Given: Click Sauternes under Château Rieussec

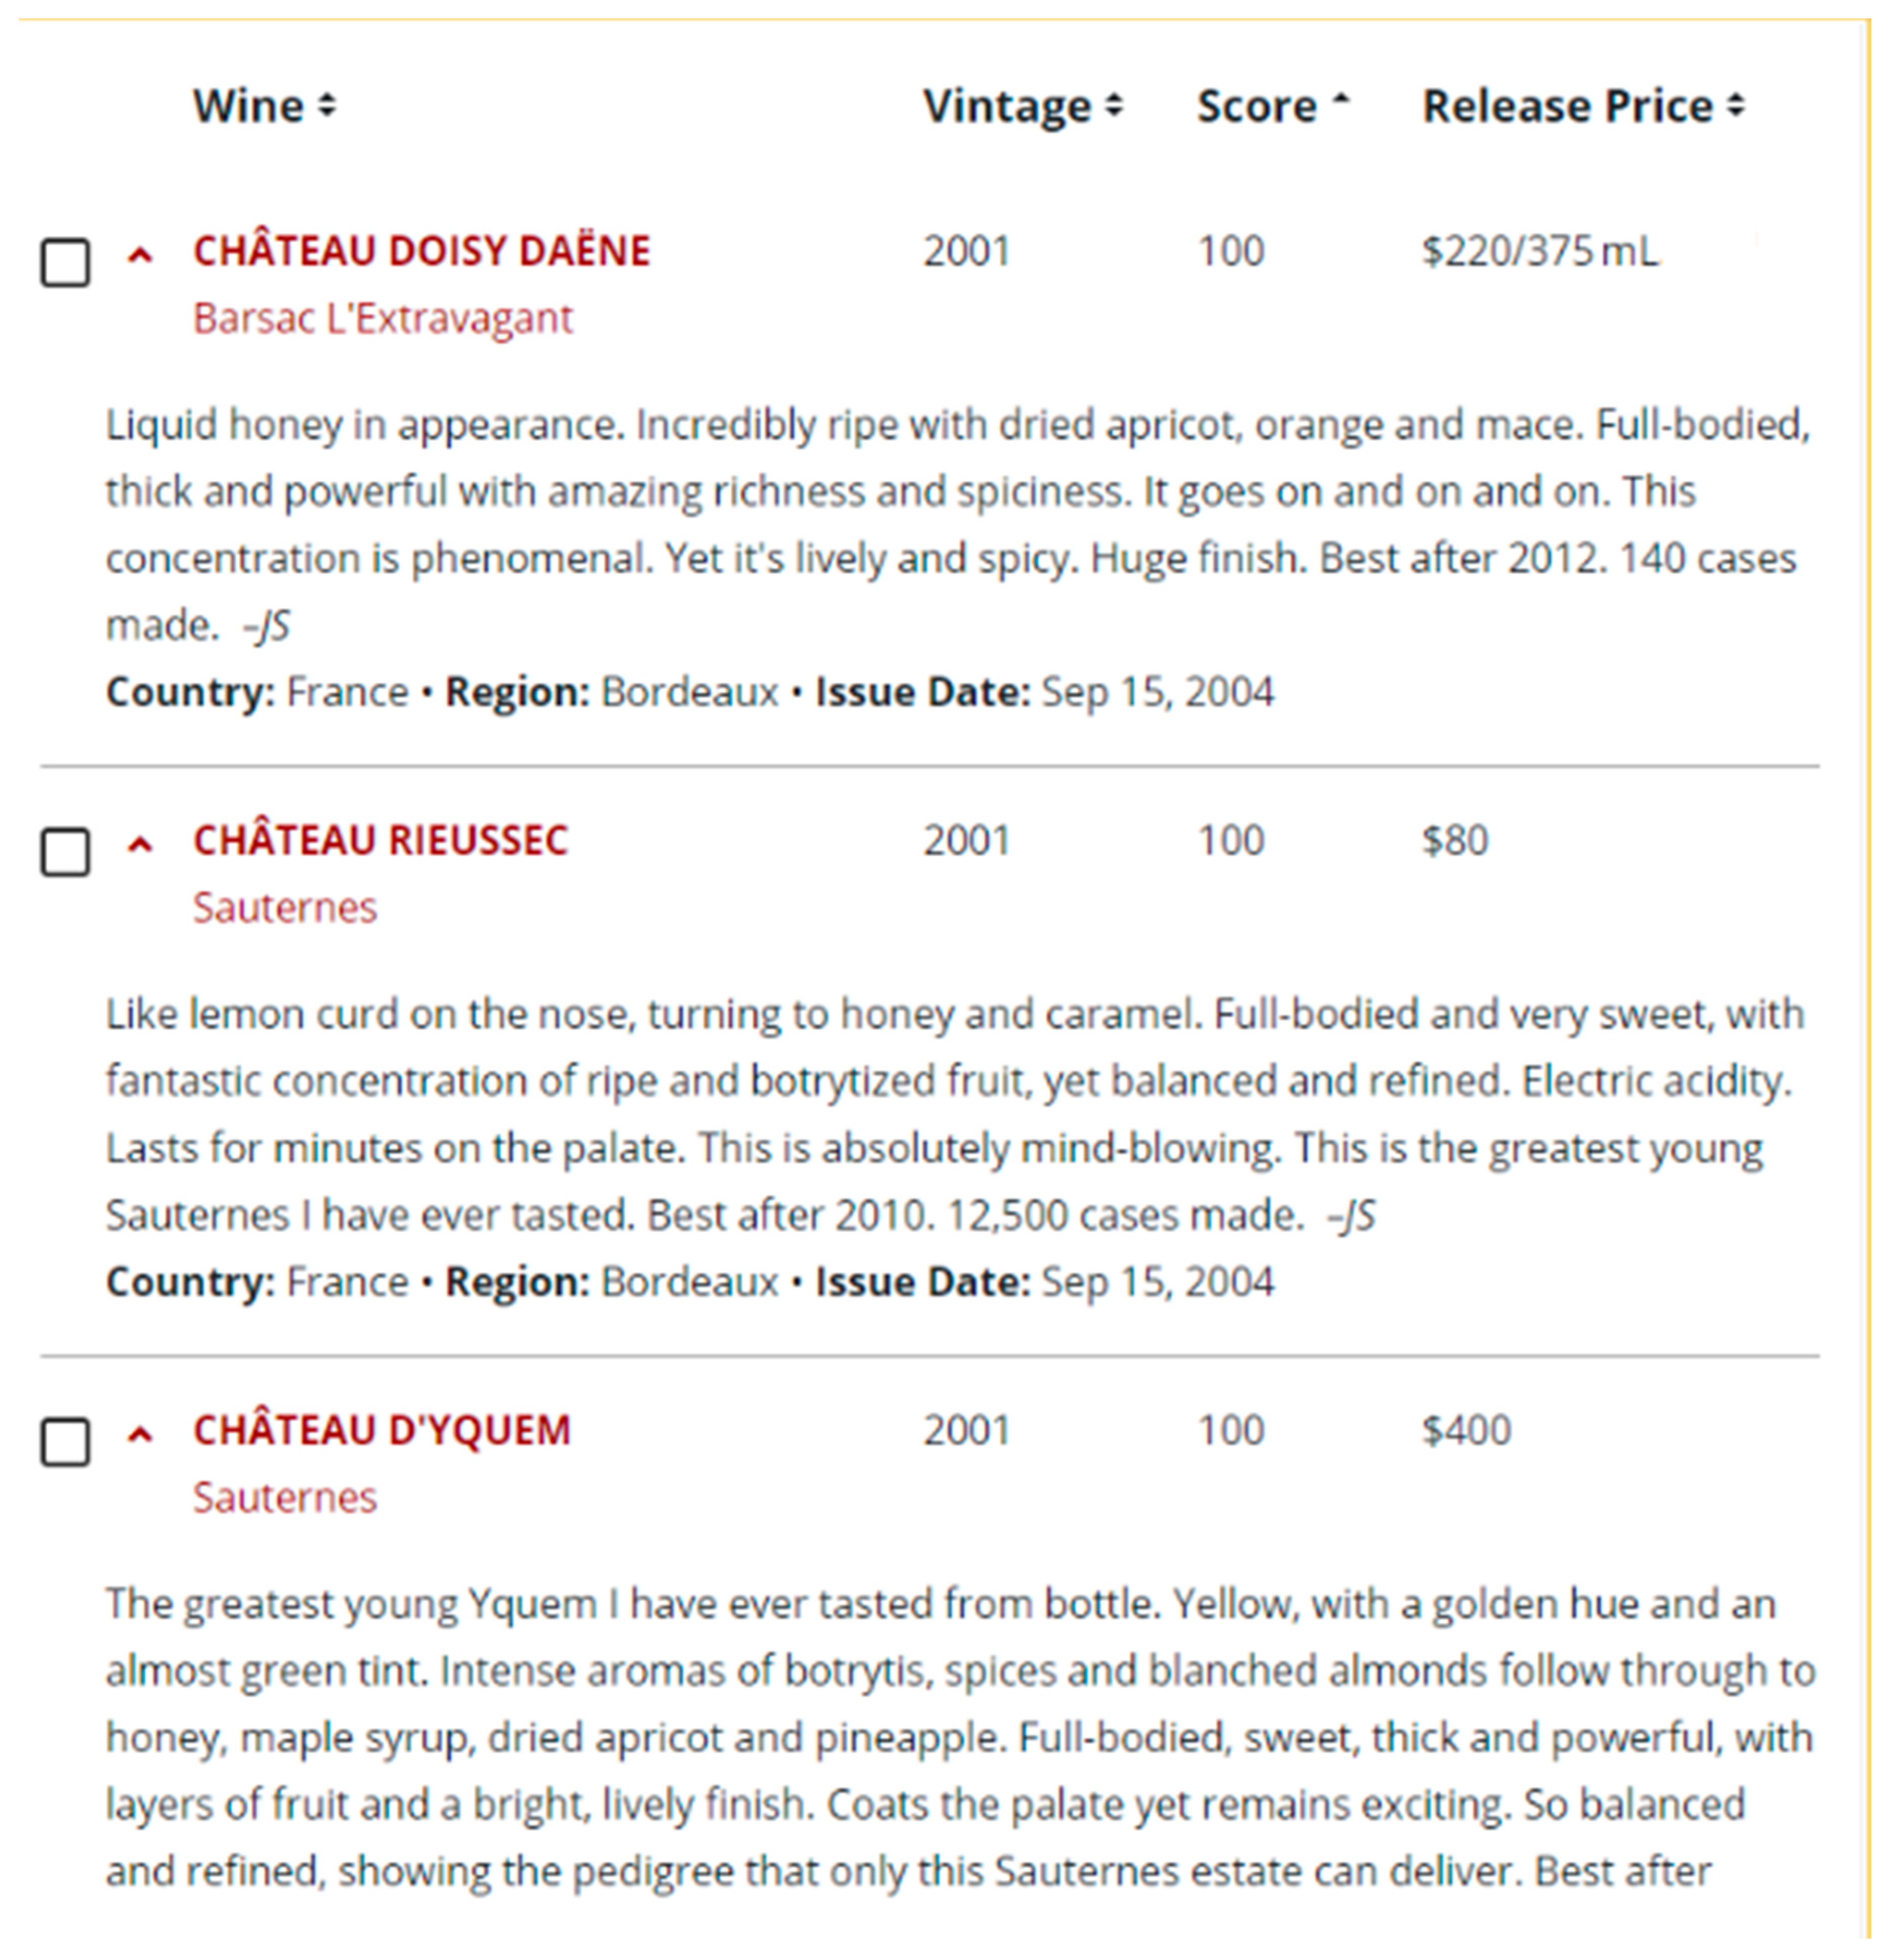Looking at the screenshot, I should coord(285,908).
